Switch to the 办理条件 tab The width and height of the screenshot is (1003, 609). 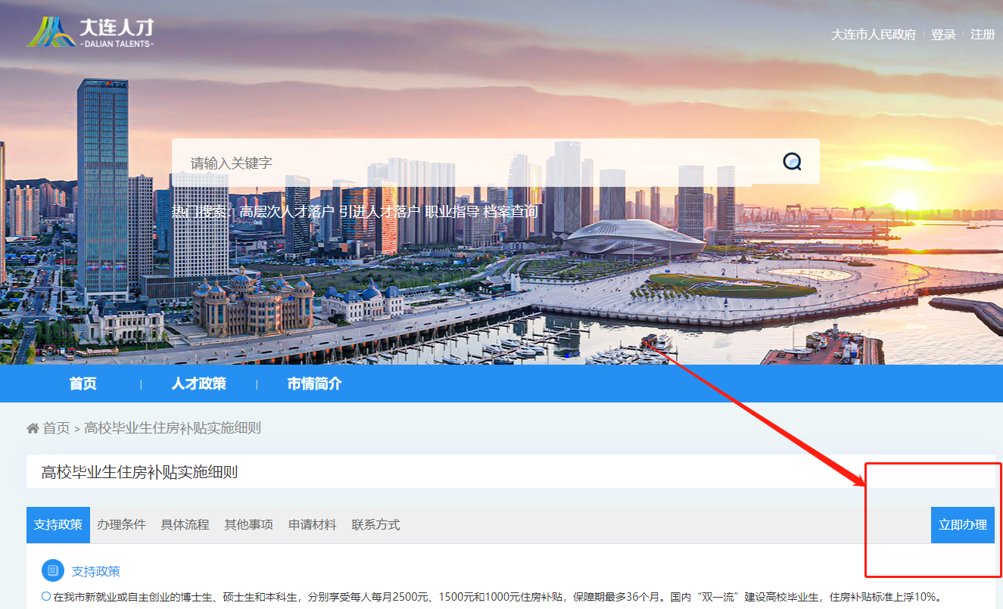tap(121, 524)
